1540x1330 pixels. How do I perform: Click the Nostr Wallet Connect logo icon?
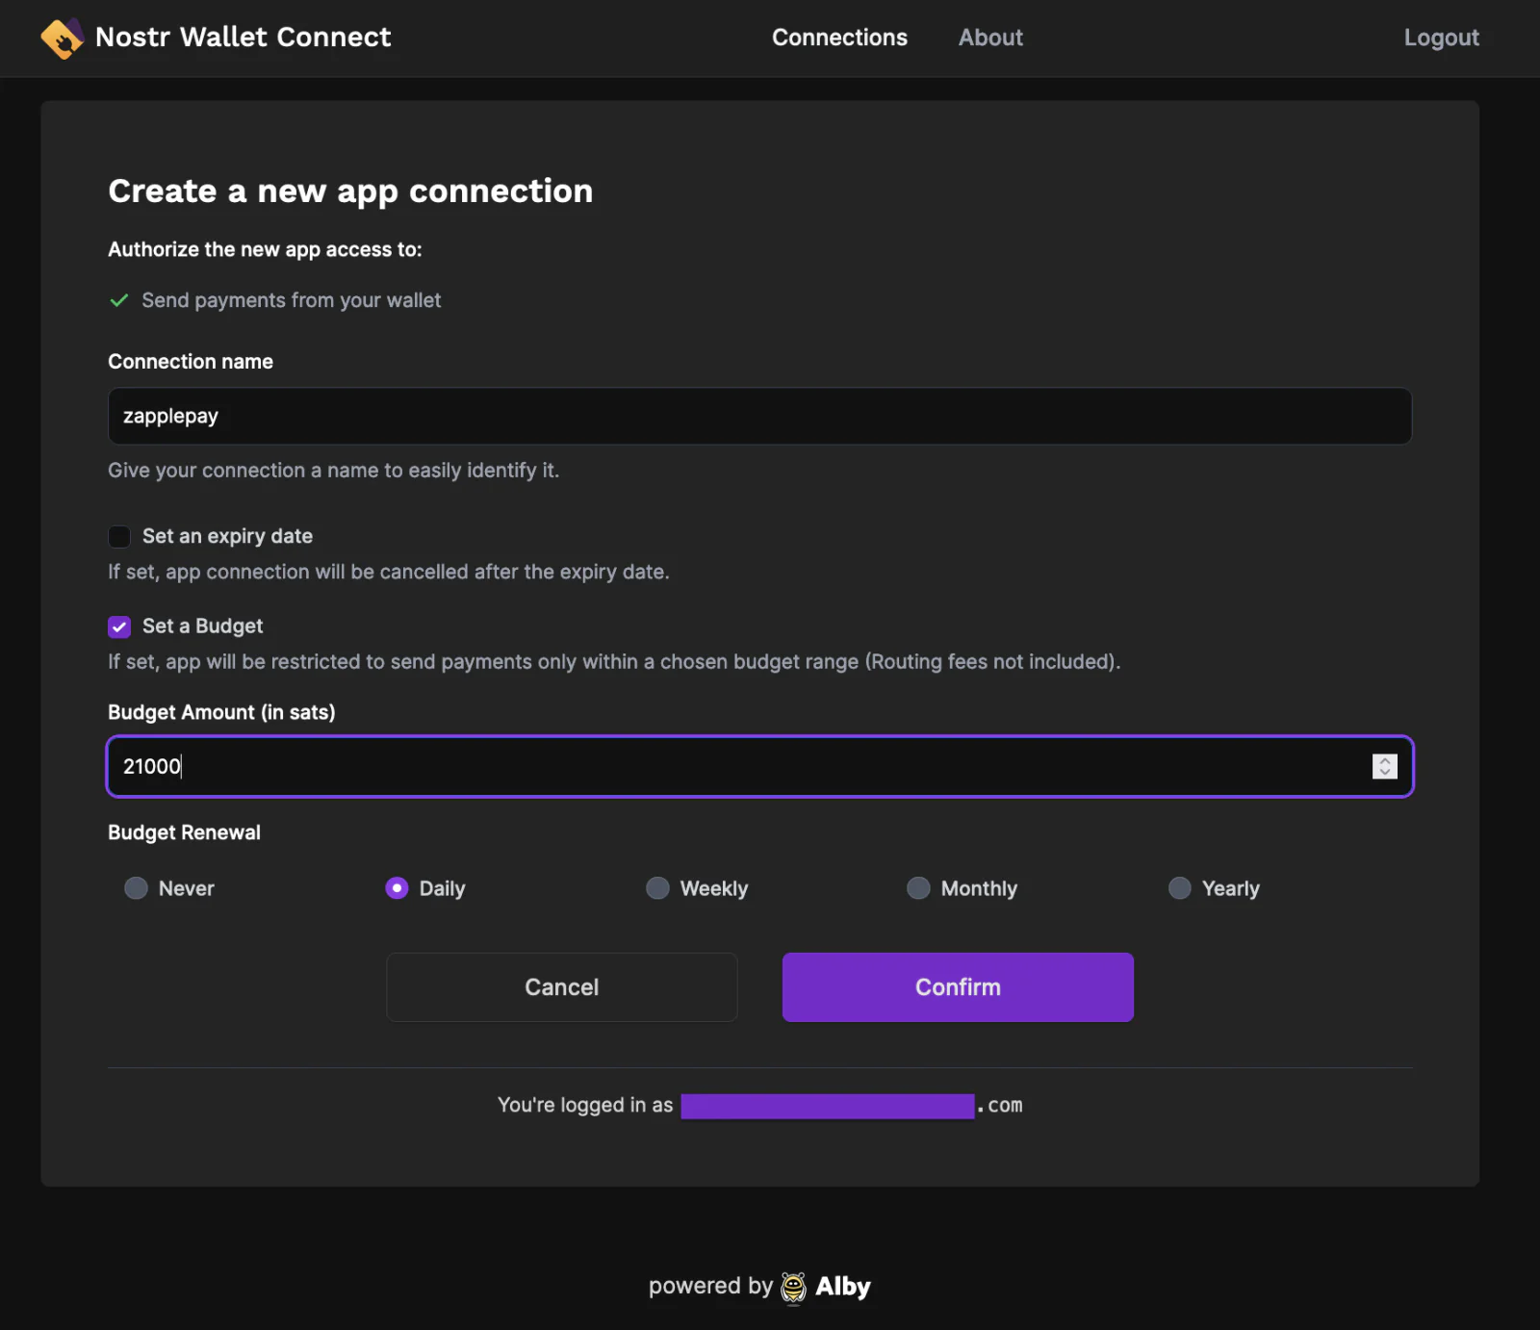pos(63,38)
